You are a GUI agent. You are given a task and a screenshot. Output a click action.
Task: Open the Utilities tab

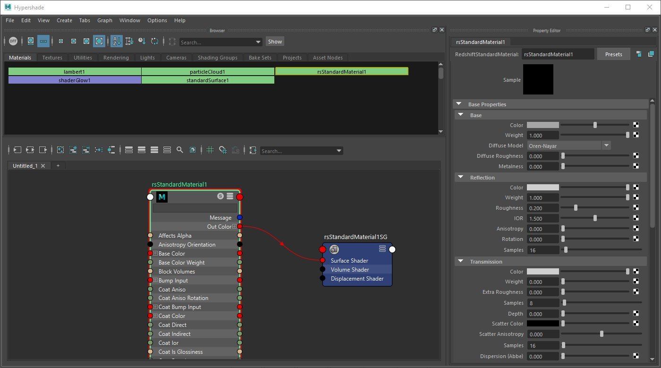[x=83, y=58]
